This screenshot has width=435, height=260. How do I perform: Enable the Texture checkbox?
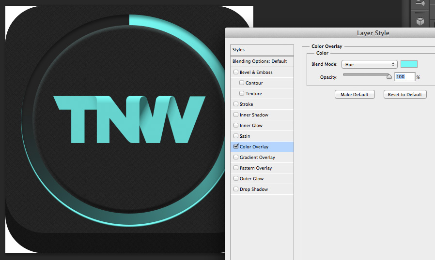(242, 93)
